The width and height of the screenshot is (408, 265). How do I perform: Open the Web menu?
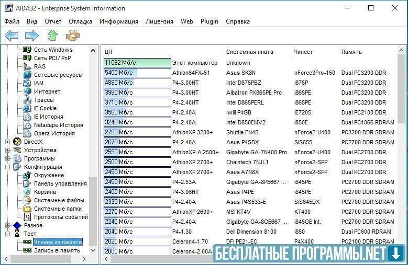click(187, 21)
